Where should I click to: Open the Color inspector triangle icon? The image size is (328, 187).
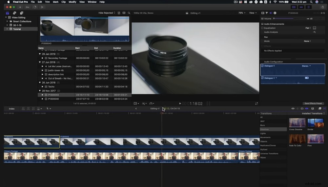coord(267,13)
